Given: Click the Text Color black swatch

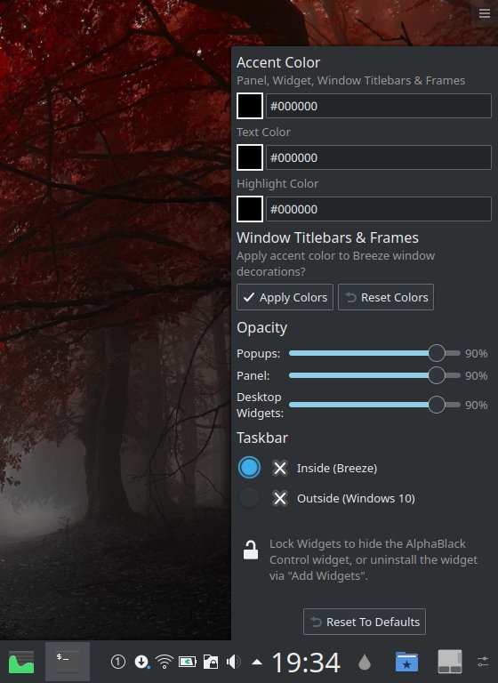Looking at the screenshot, I should click(x=250, y=157).
